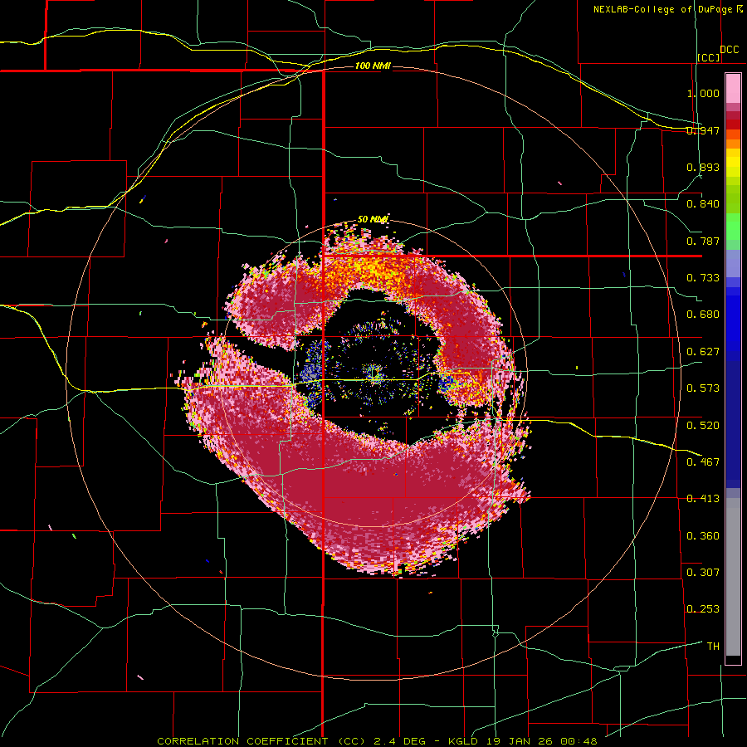747x747 pixels.
Task: Select the 0.467 legend value
Action: coord(703,461)
